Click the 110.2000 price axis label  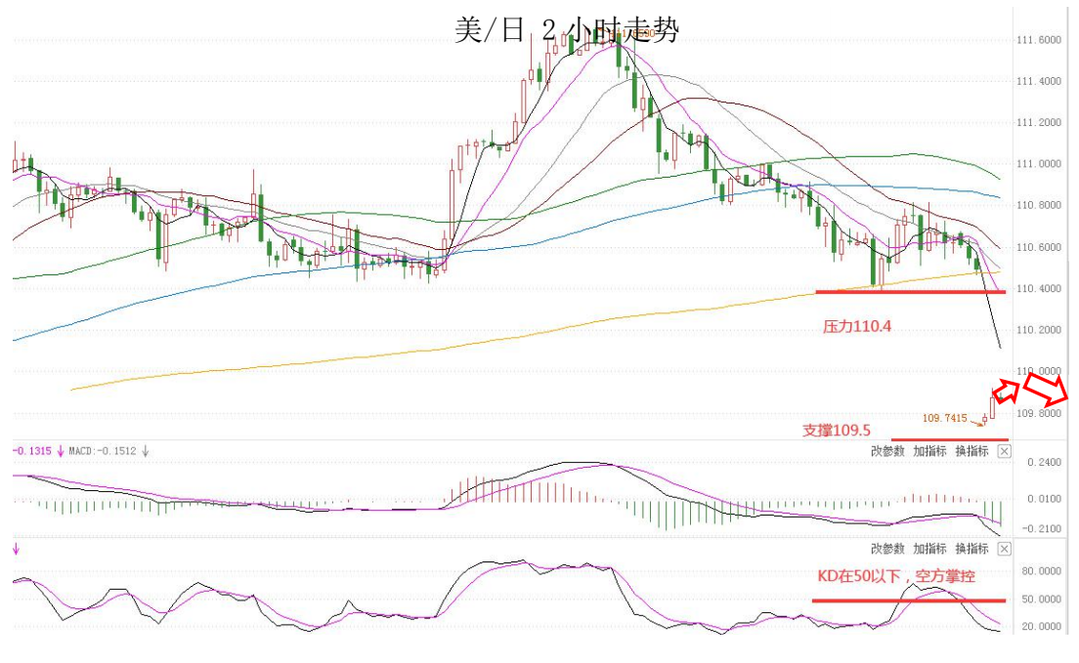coord(1038,329)
